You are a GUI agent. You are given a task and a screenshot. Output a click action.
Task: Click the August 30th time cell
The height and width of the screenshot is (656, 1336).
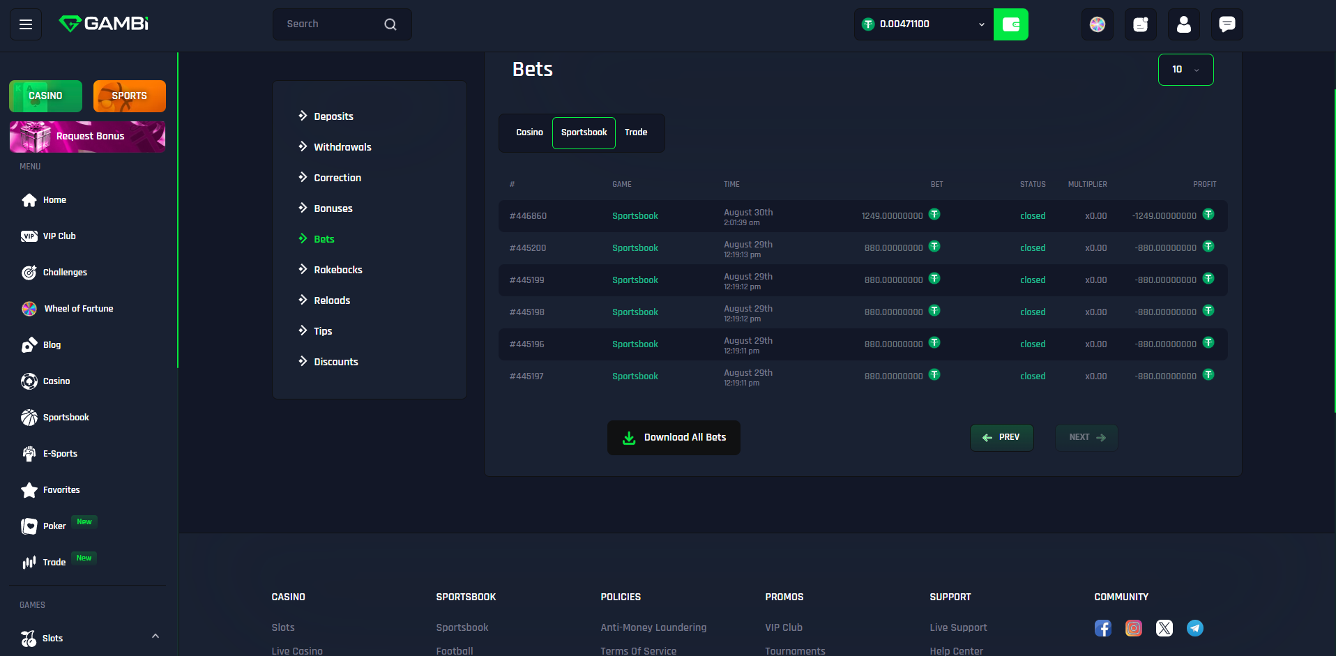748,217
